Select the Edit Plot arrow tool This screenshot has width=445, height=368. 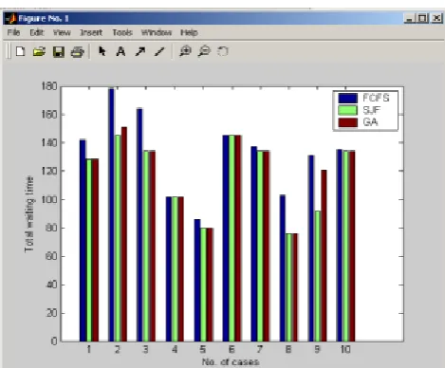[102, 51]
